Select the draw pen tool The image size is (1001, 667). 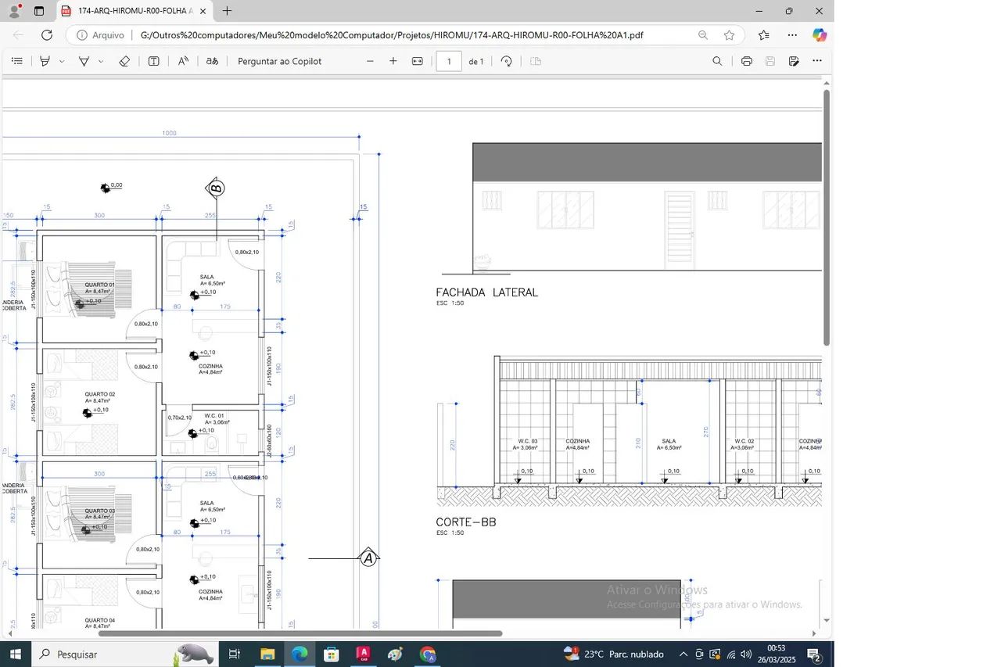[84, 61]
